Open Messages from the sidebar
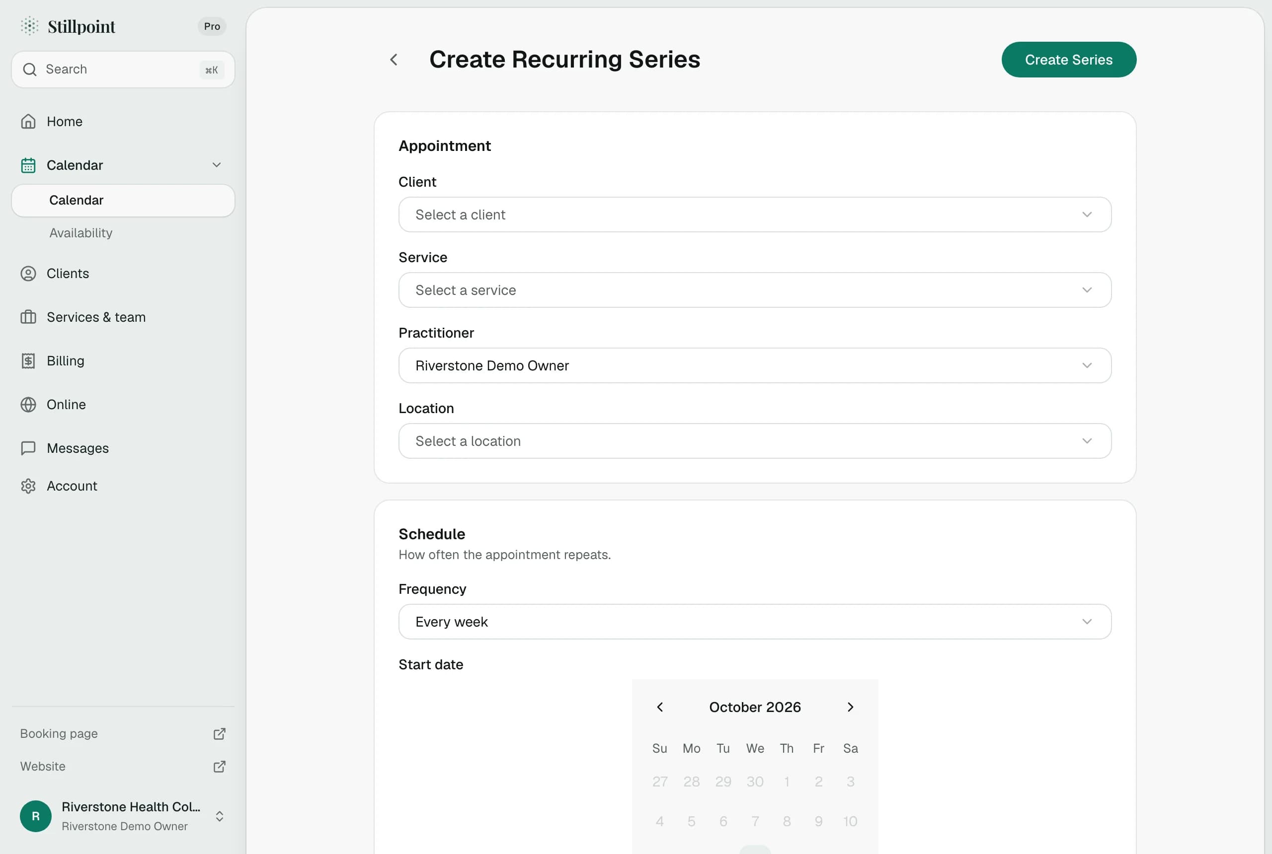Viewport: 1272px width, 854px height. tap(78, 448)
